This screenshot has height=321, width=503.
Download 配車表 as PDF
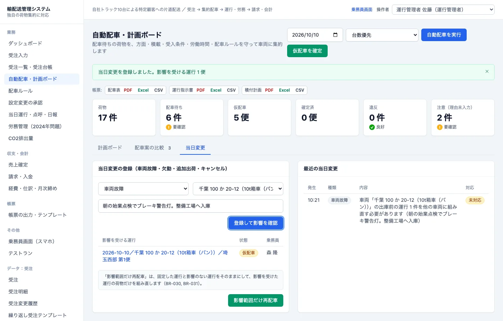point(128,90)
